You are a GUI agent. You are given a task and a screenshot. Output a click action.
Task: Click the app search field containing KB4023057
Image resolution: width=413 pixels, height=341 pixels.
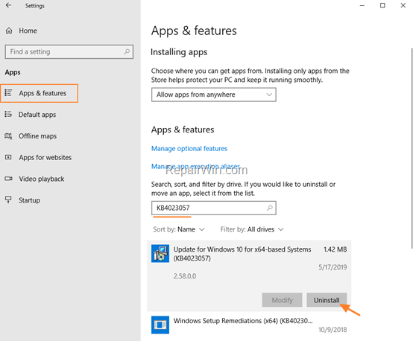click(x=214, y=208)
